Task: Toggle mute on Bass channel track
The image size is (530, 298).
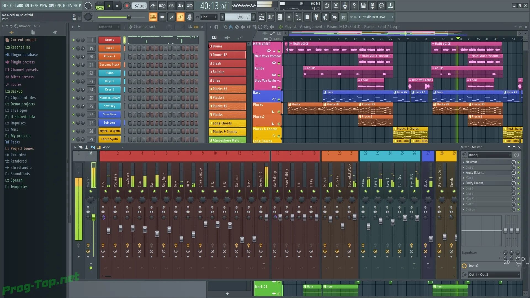Action: point(279,99)
